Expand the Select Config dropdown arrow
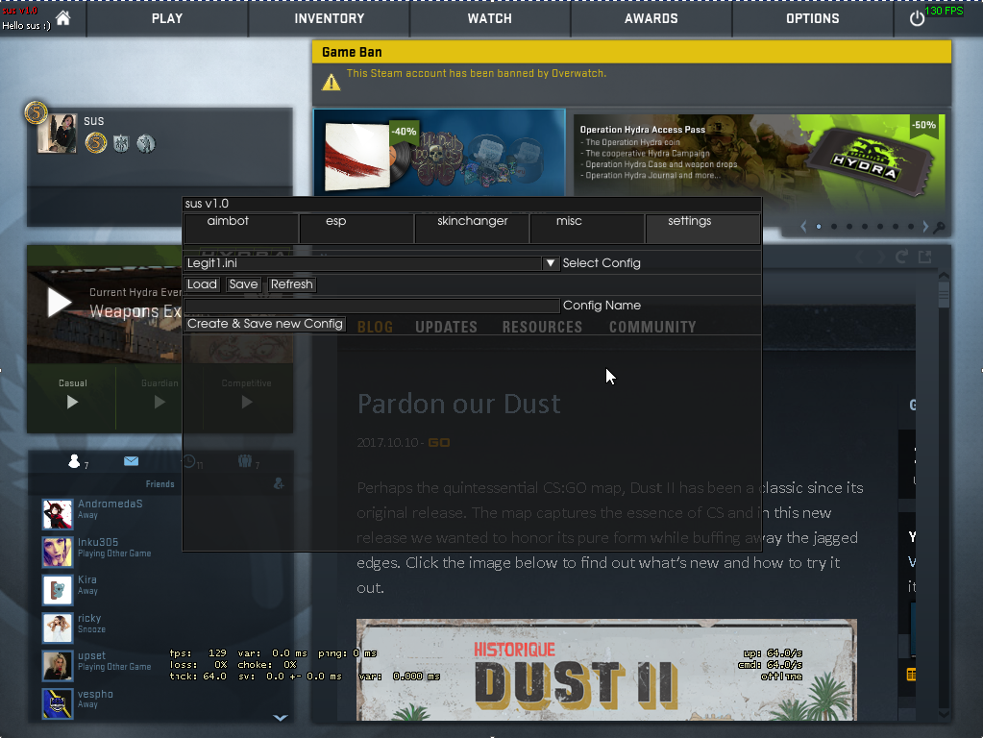 (x=550, y=263)
